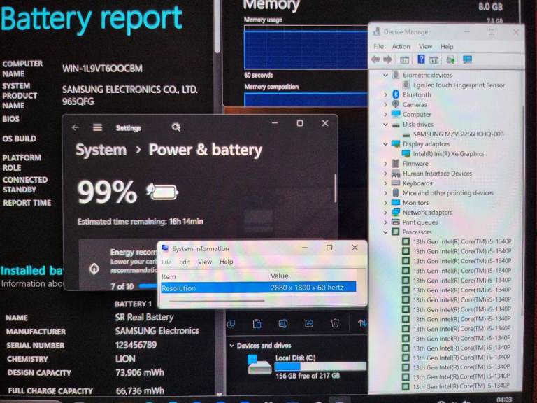Click the blue Help icon in Device Manager toolbar

click(421, 60)
